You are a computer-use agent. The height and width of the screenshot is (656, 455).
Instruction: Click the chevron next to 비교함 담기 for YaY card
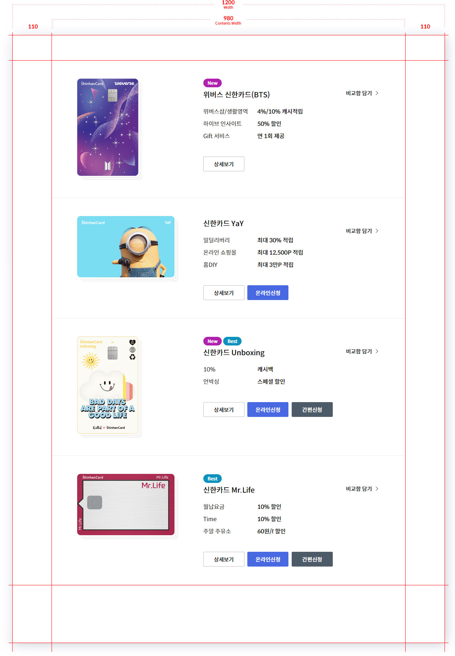pos(377,231)
